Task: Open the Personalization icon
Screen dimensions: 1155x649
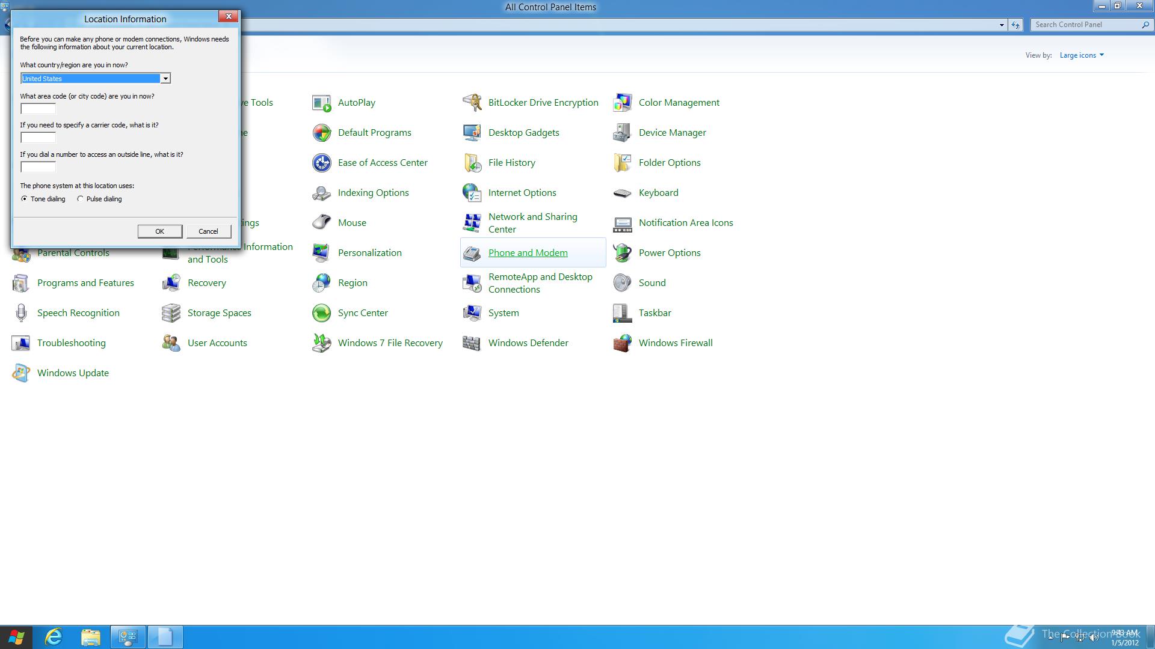Action: 322,253
